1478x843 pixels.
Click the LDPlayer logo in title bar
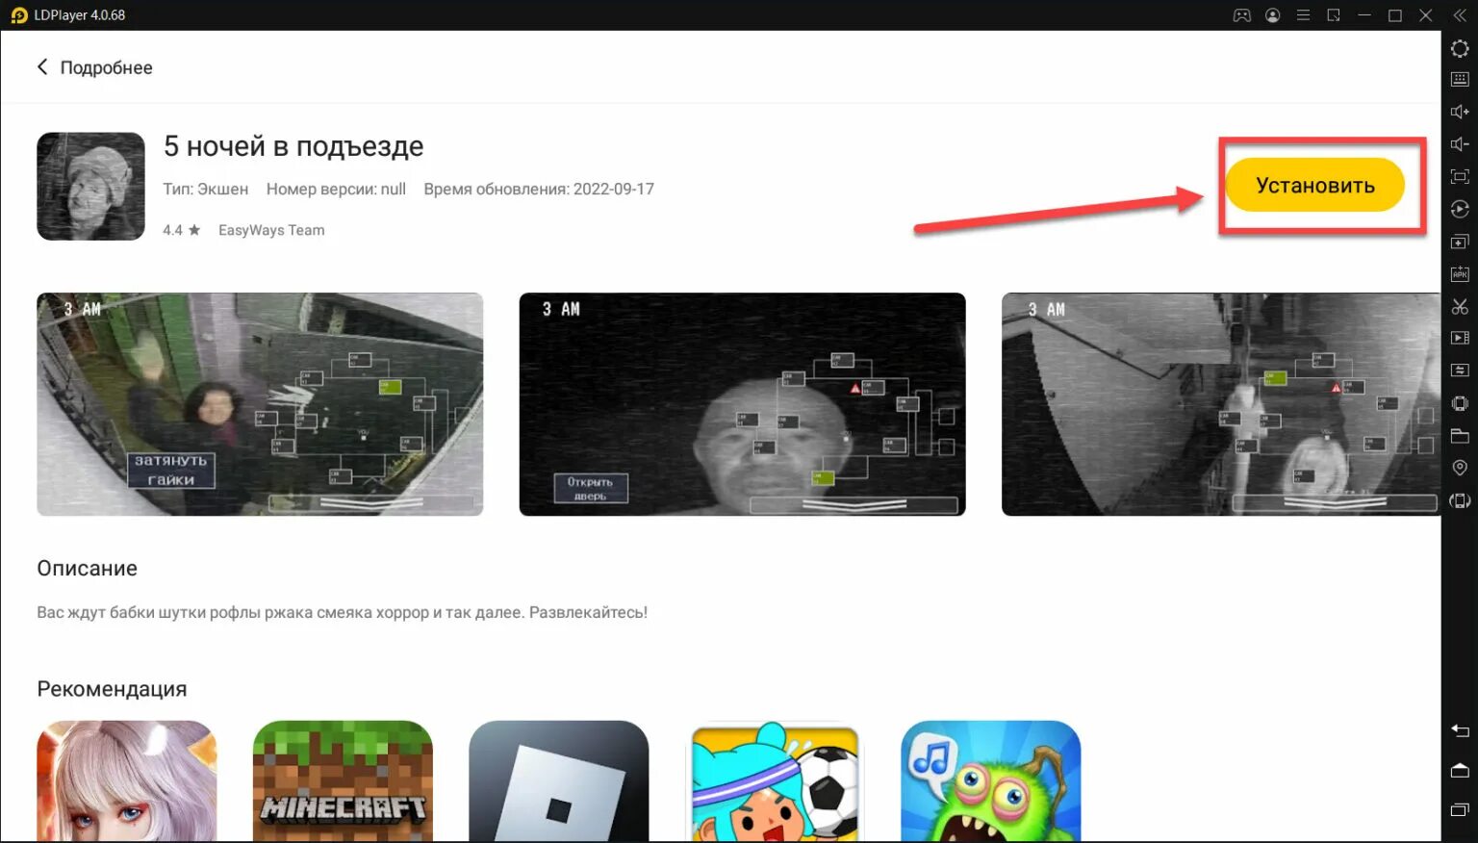[18, 15]
